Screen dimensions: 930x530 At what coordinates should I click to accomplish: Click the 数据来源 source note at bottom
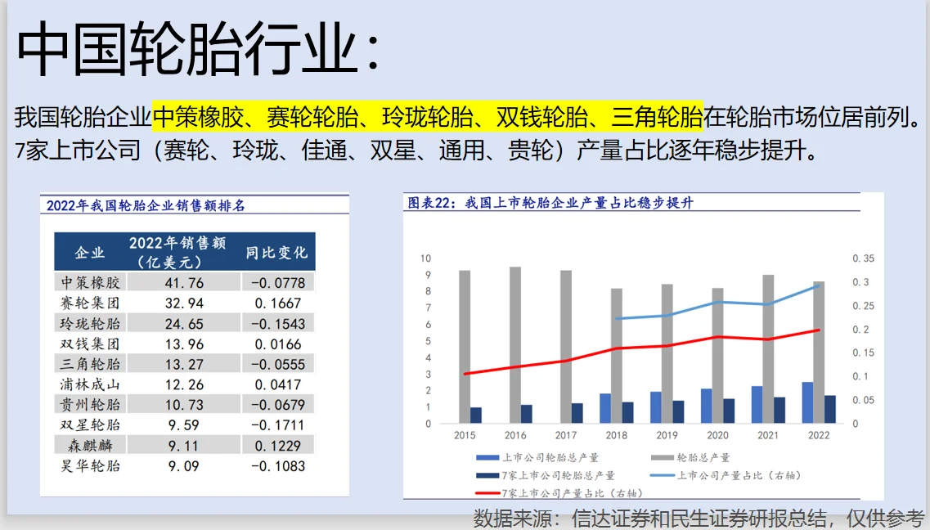(x=698, y=519)
